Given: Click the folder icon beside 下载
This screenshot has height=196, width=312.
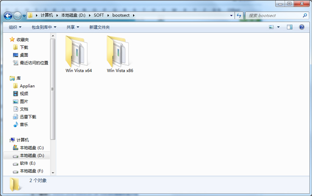Looking at the screenshot, I should coord(15,47).
